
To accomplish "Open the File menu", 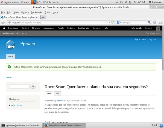I will pos(3,12).
